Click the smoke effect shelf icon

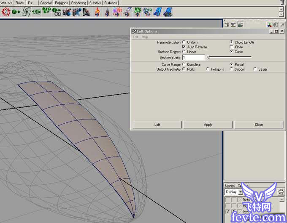[x=108, y=12]
